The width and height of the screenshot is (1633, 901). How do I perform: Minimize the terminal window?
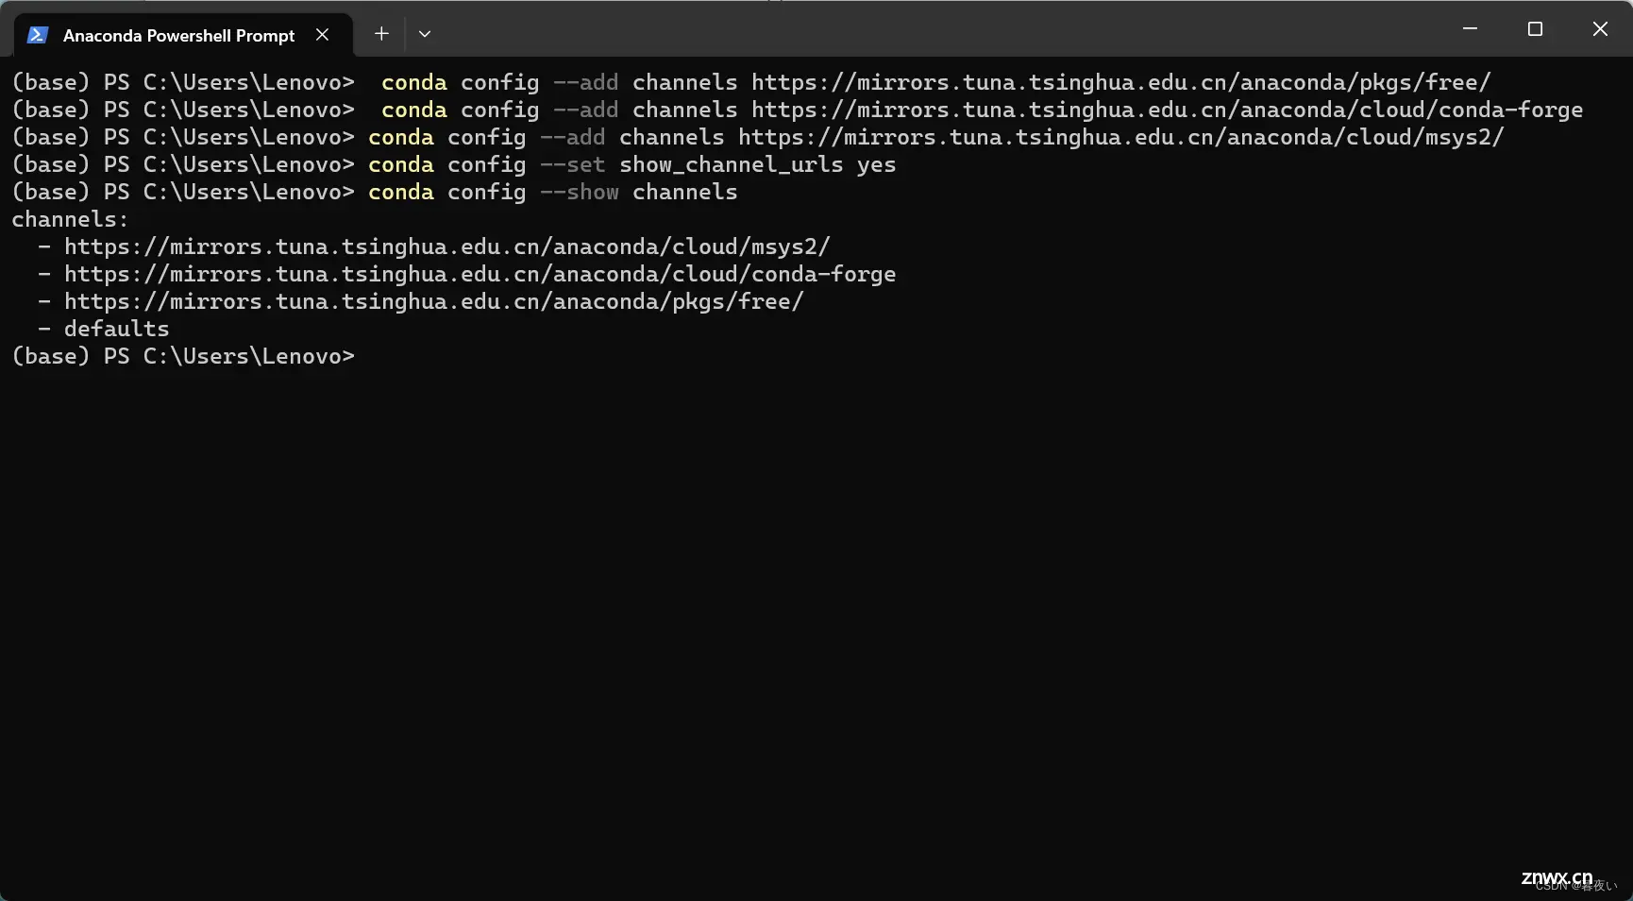[x=1470, y=29]
